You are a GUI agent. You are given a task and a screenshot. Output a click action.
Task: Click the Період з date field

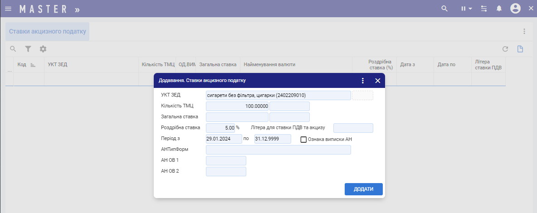[224, 139]
